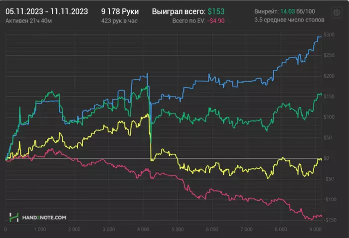The width and height of the screenshot is (349, 238).
Task: Select the '9 178 Руки' hands count
Action: (x=120, y=11)
